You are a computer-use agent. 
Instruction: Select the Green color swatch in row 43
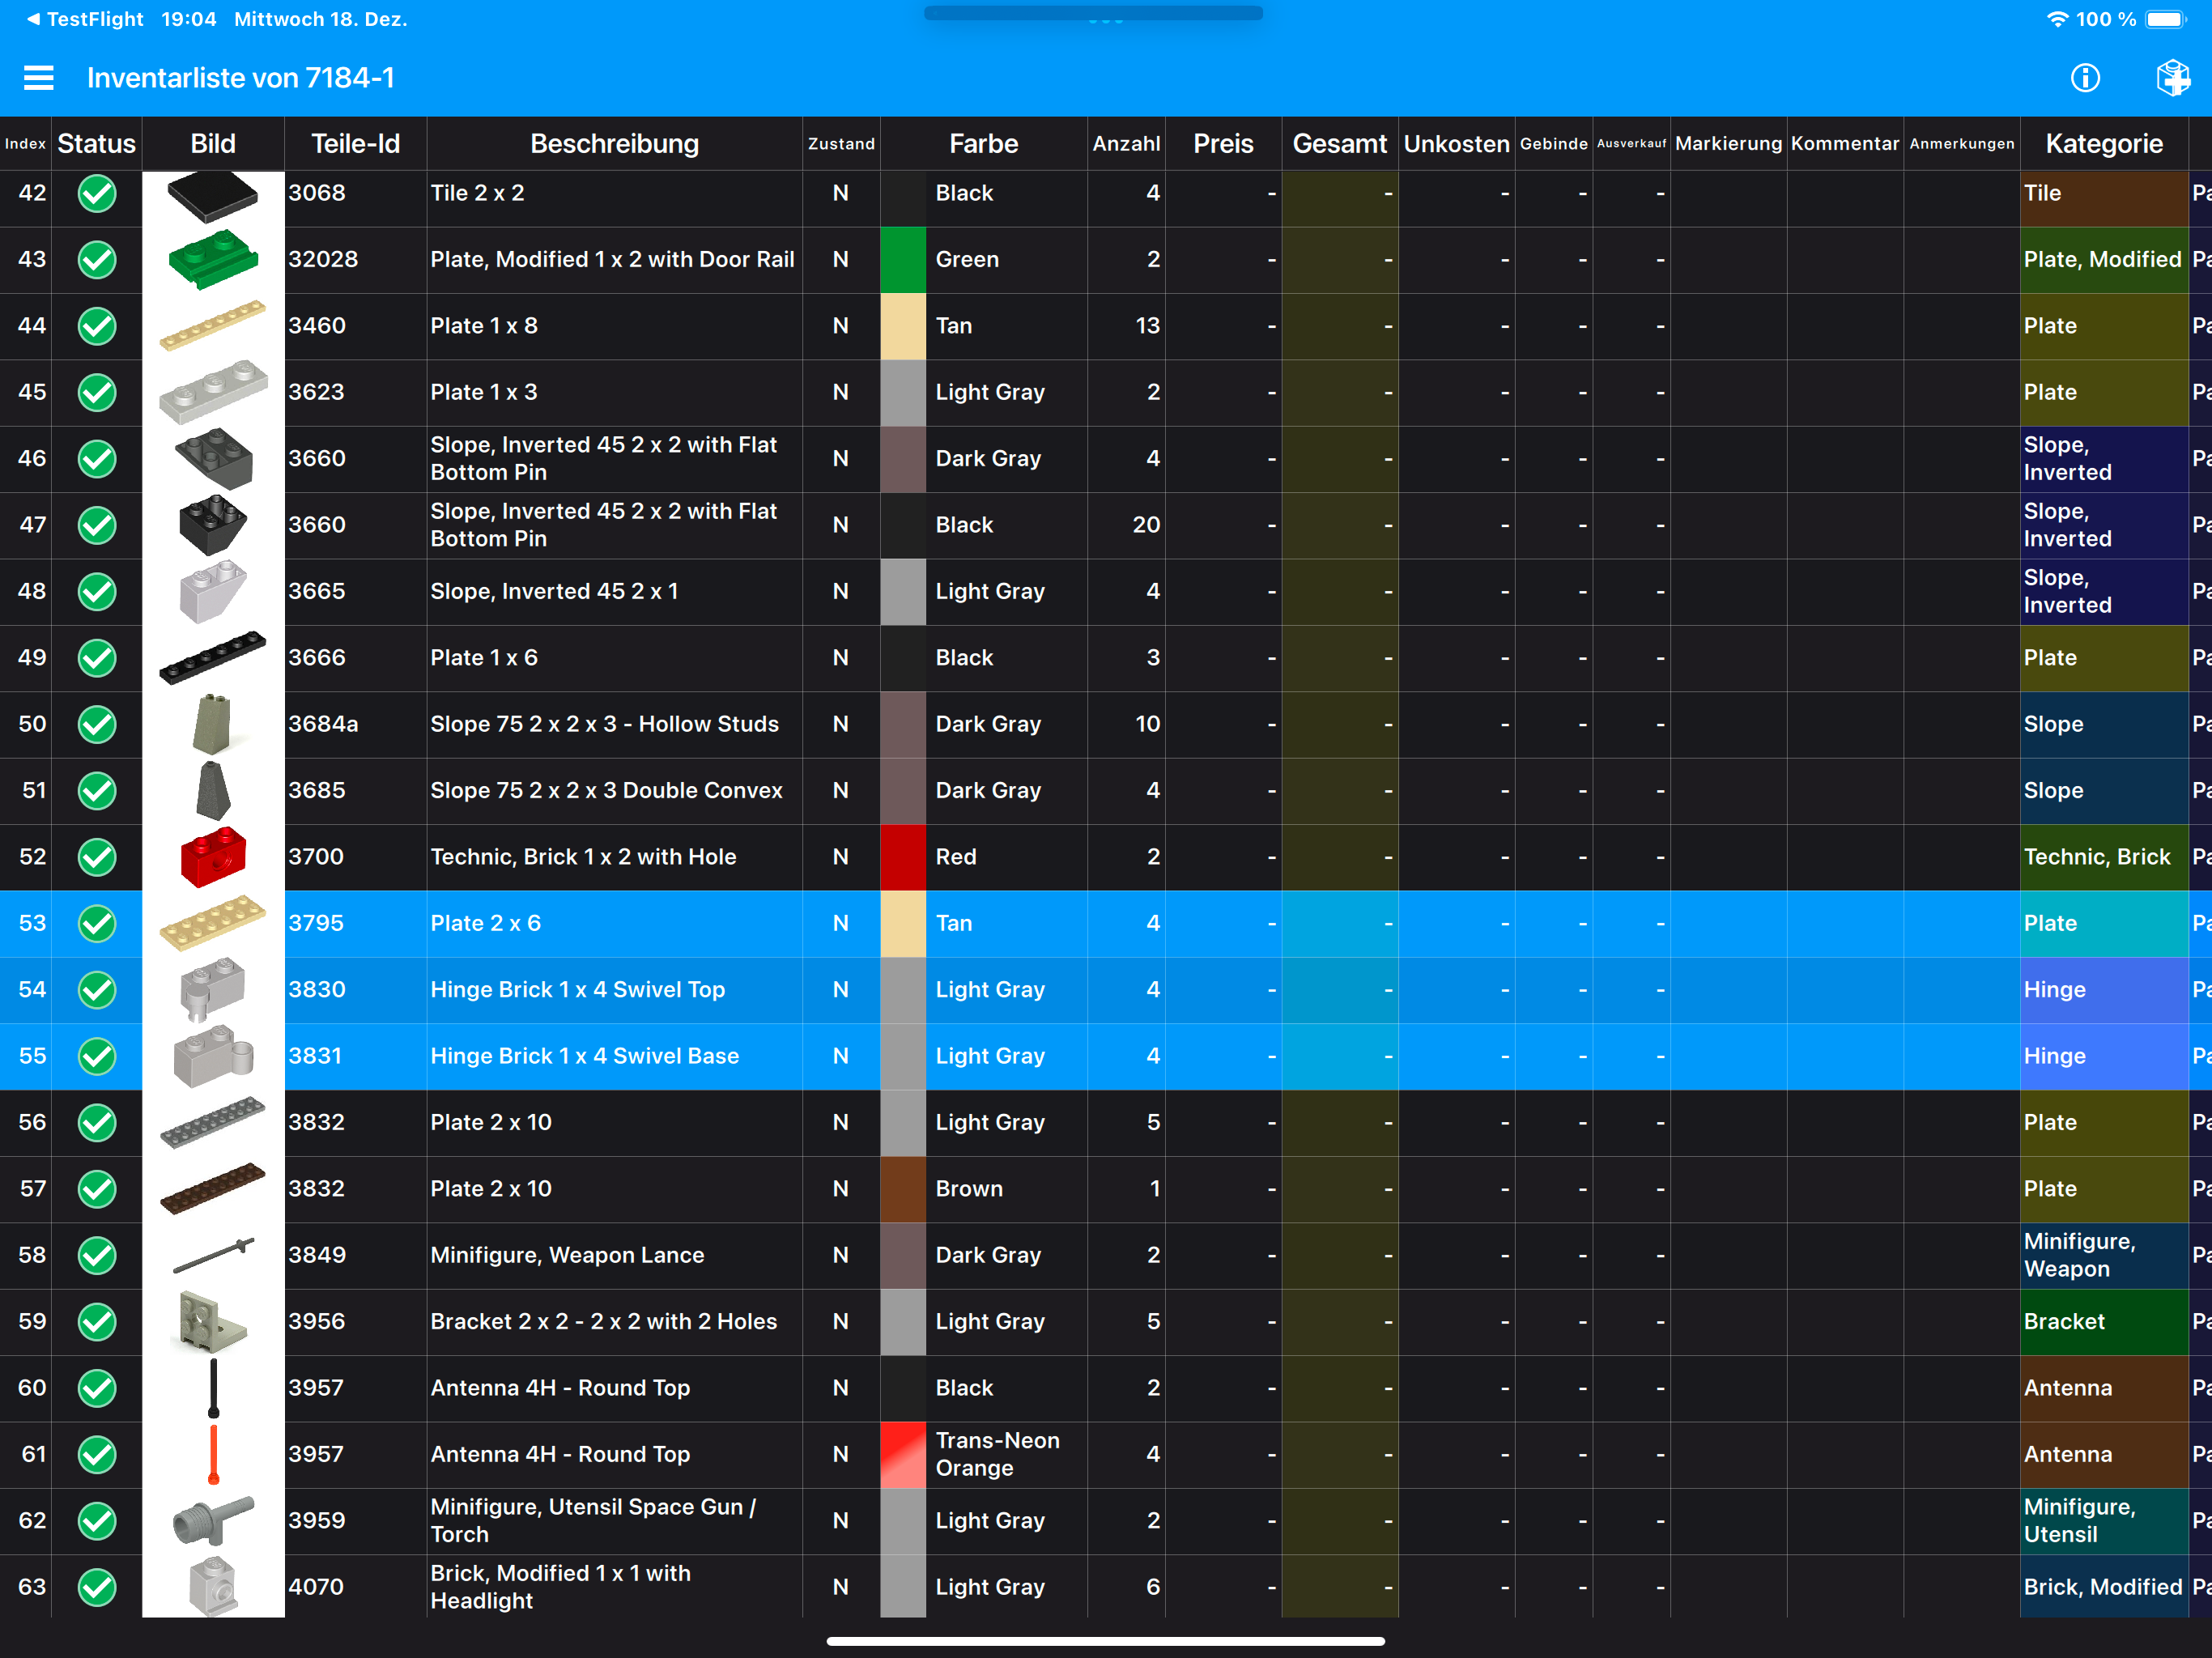(x=903, y=259)
